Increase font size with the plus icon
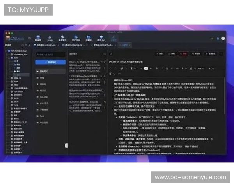This screenshot has height=187, width=234. tap(151, 69)
